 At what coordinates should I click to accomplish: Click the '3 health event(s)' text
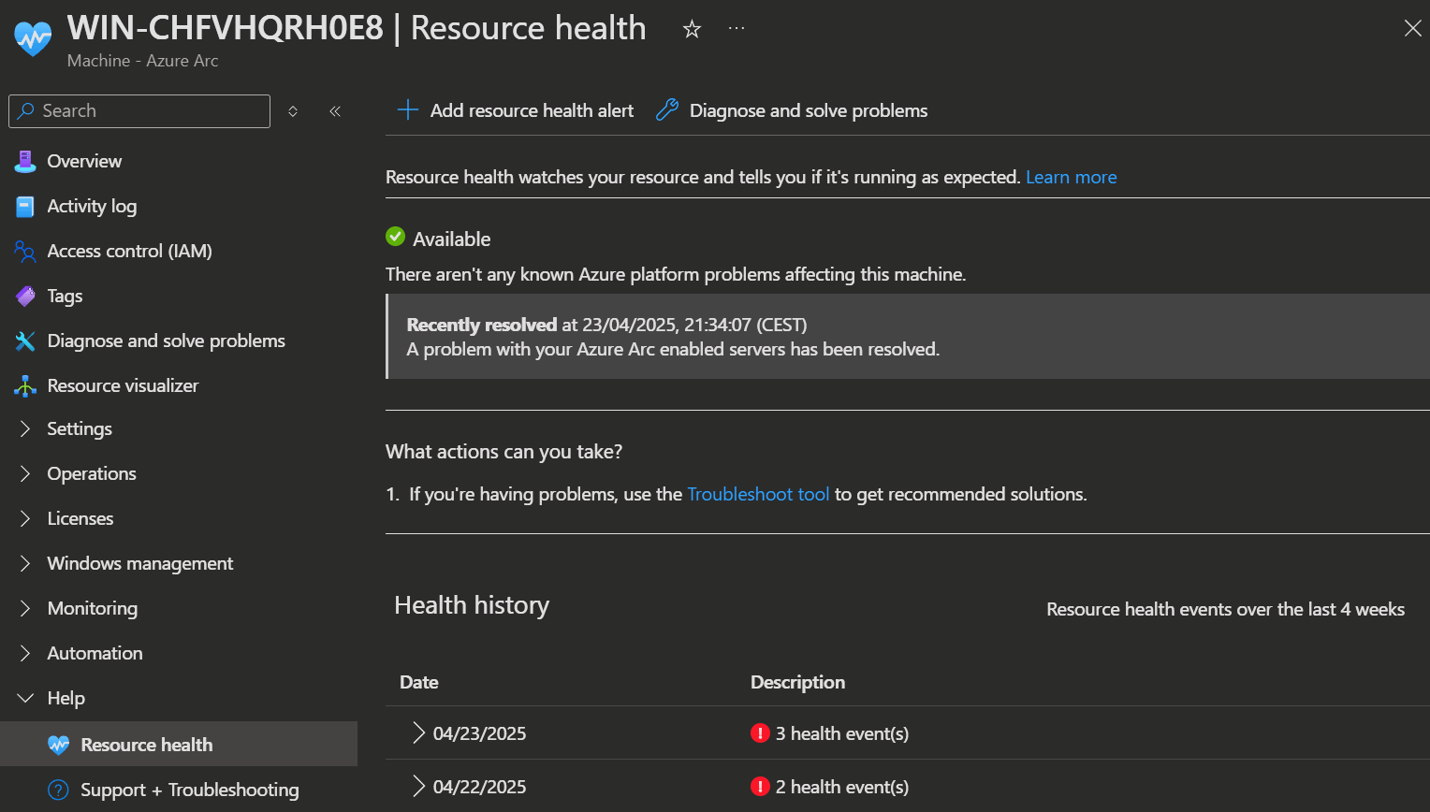click(842, 733)
